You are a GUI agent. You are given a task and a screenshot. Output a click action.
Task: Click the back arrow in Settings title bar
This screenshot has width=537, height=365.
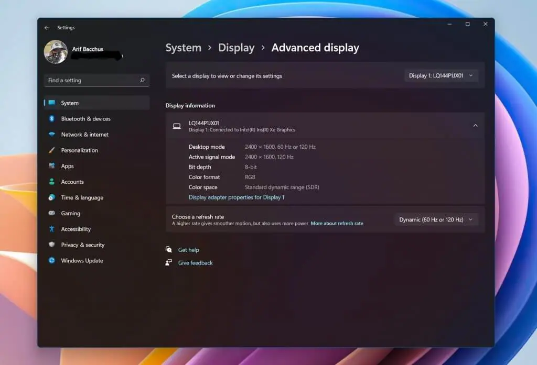(47, 28)
